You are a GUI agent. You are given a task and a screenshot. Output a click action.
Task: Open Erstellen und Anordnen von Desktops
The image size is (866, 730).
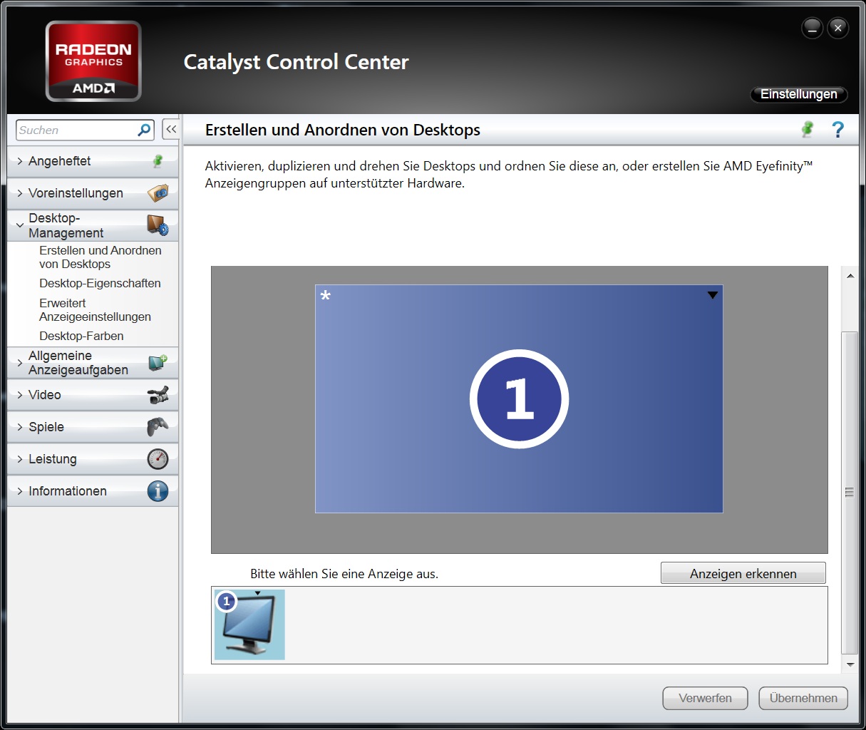click(x=100, y=257)
